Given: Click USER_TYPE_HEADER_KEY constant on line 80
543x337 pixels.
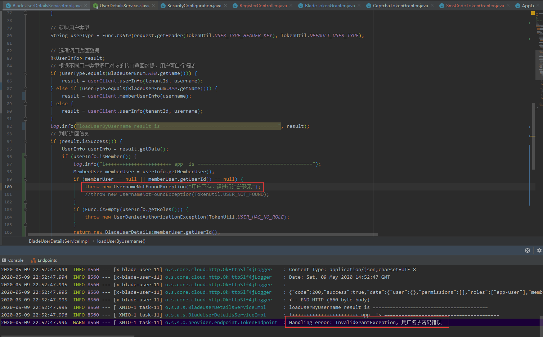Looking at the screenshot, I should point(243,36).
